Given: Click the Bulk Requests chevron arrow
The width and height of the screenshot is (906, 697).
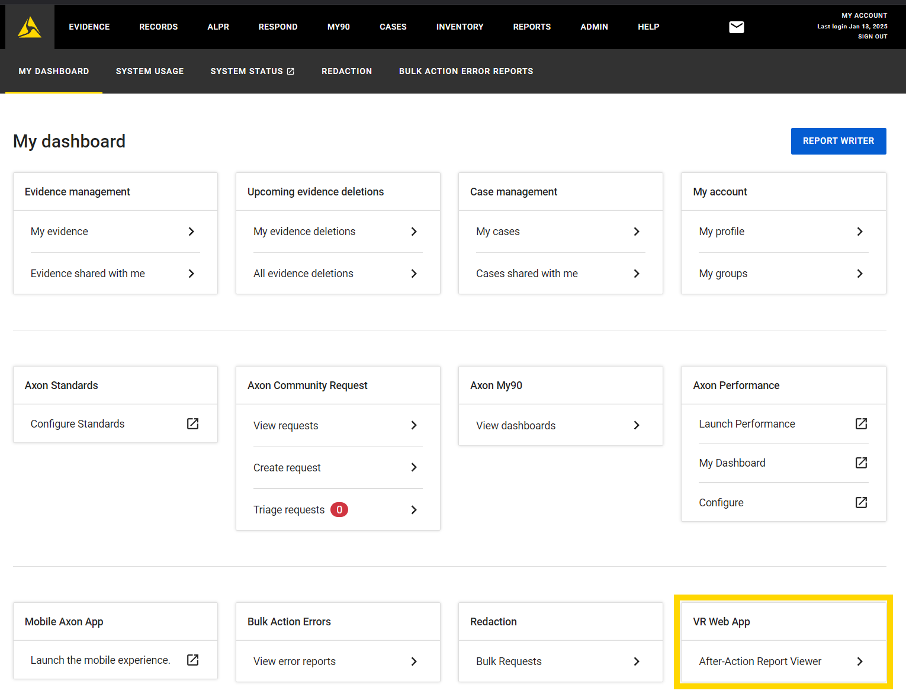Looking at the screenshot, I should [637, 661].
